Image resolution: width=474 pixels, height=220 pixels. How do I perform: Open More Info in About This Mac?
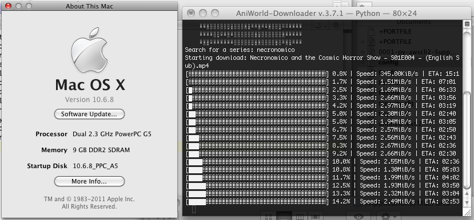[89, 181]
